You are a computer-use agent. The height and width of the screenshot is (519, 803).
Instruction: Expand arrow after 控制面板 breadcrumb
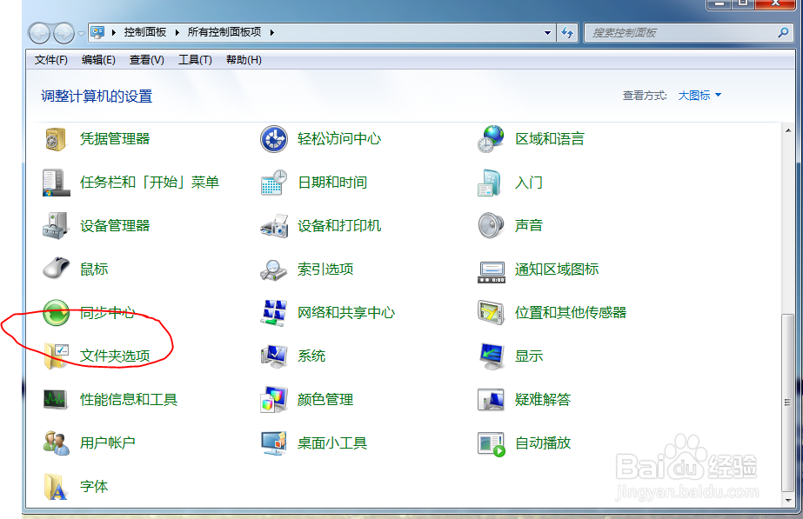click(177, 33)
